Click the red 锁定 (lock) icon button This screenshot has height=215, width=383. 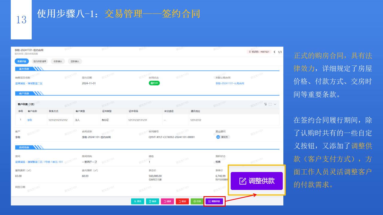click(182, 201)
